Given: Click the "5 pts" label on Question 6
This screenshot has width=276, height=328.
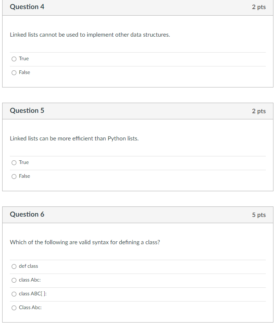Looking at the screenshot, I should click(259, 215).
